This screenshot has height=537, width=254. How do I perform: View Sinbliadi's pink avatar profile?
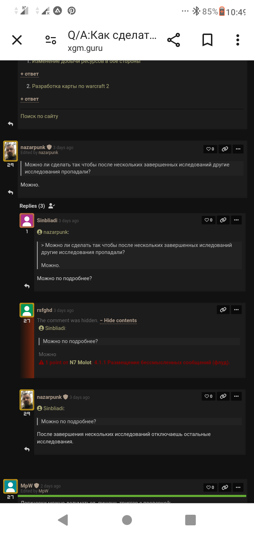pos(27,220)
